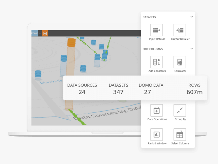Choose the Add Constants tile icon
The image size is (218, 164).
pyautogui.click(x=157, y=62)
